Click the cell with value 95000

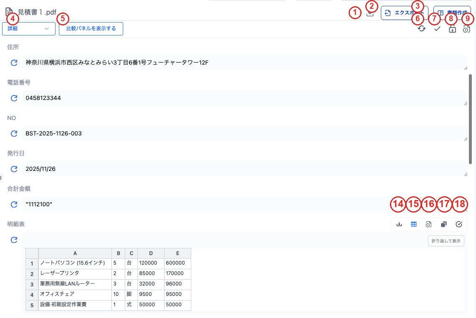pyautogui.click(x=177, y=294)
